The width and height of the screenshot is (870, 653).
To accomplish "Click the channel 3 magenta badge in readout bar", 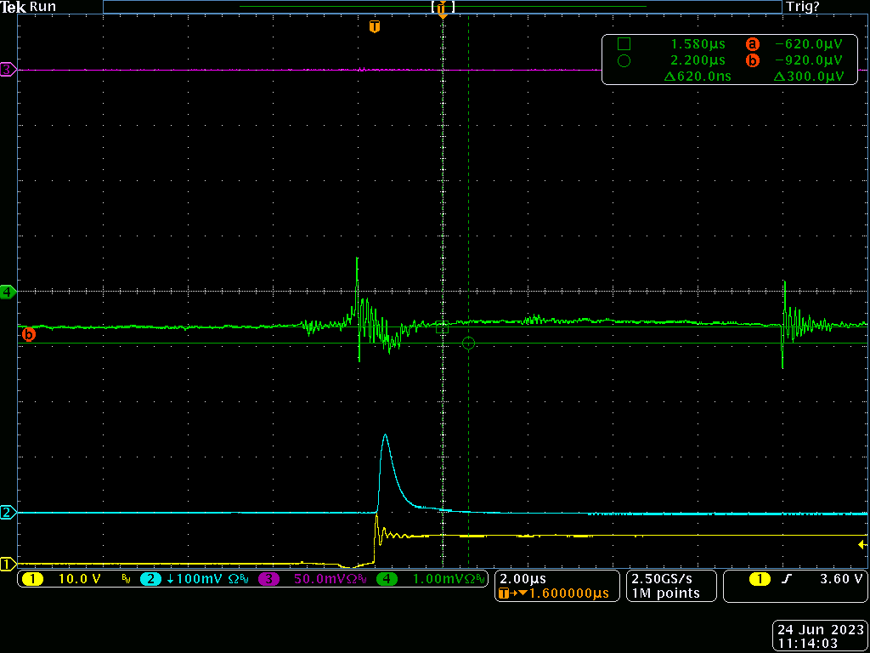I will click(270, 579).
